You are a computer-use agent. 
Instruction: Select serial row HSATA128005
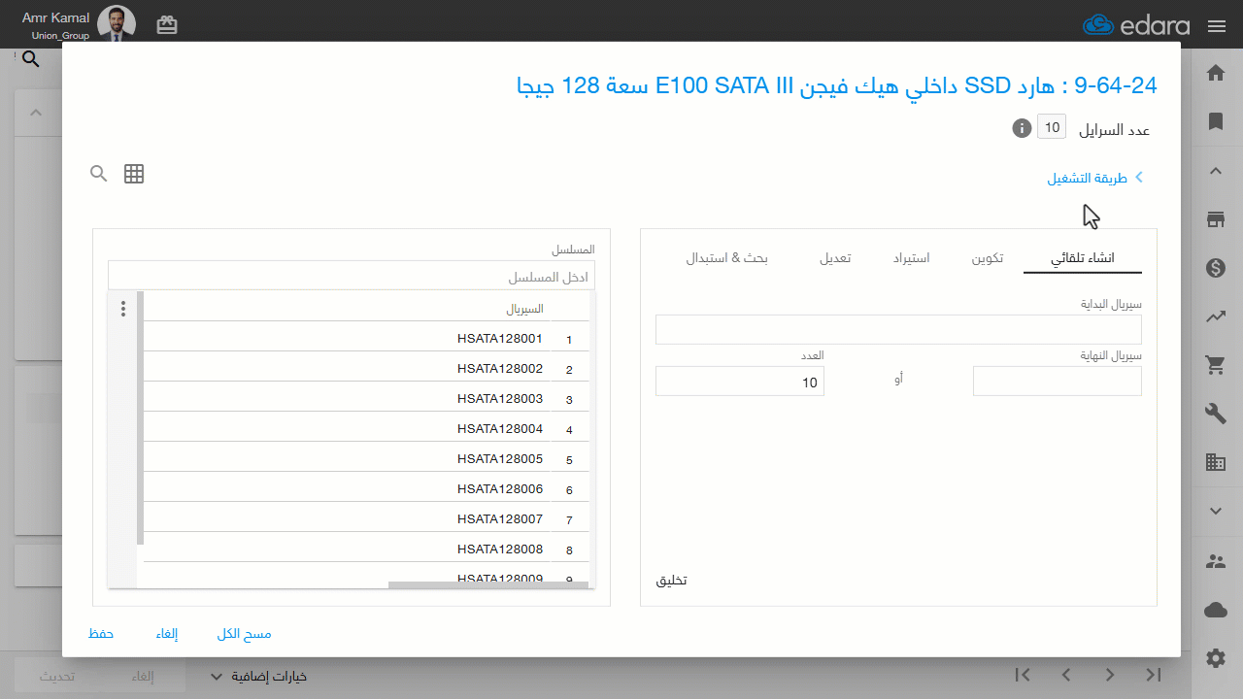366,459
